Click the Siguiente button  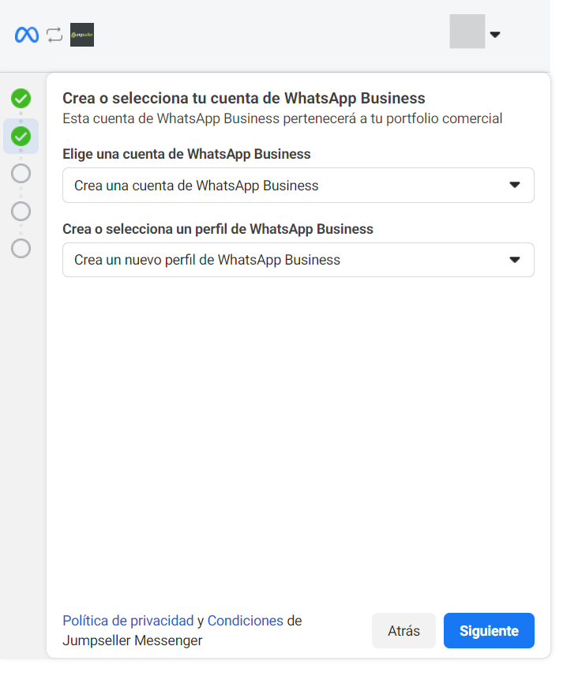coord(489,631)
